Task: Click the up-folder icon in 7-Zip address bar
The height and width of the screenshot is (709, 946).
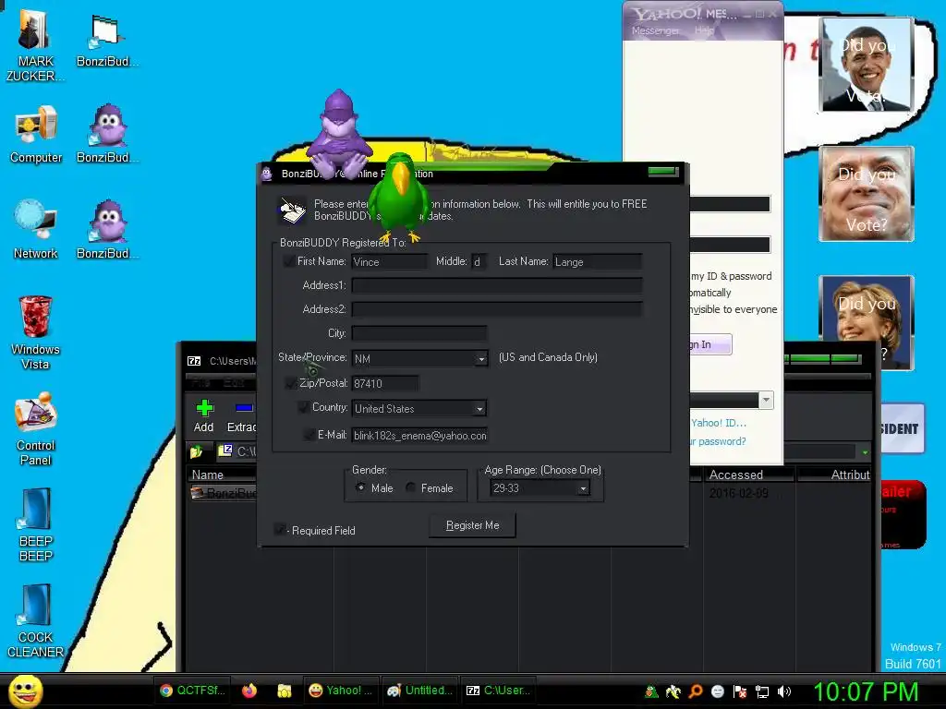Action: [197, 451]
